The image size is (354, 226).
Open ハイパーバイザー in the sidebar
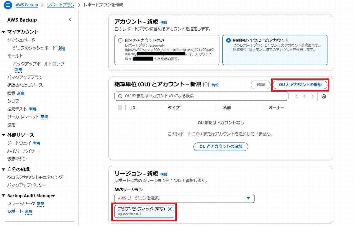tap(23, 151)
